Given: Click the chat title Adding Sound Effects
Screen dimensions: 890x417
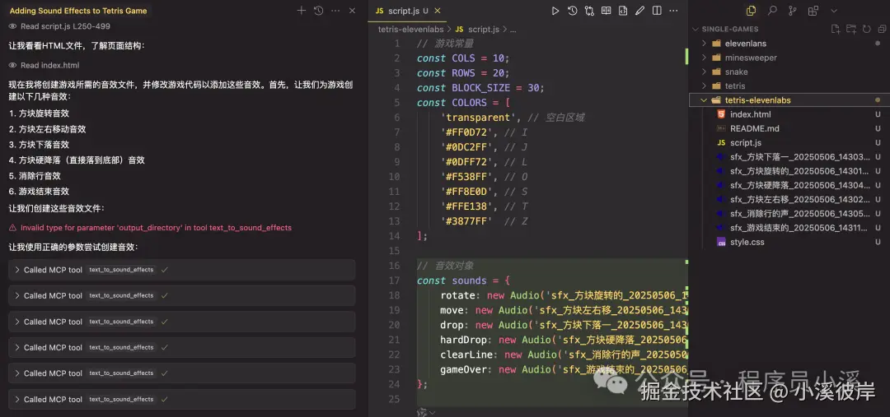Looking at the screenshot, I should pos(78,11).
